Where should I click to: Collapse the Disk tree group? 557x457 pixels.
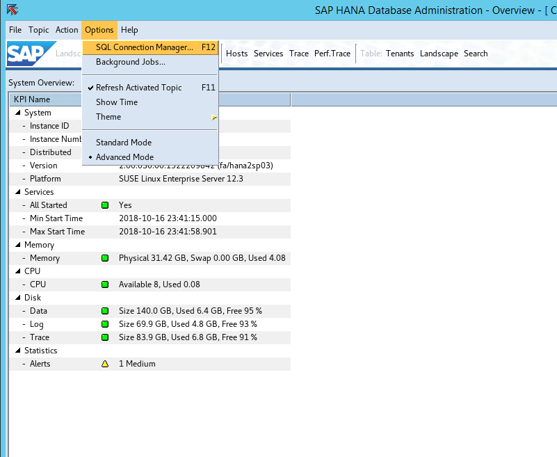click(18, 298)
